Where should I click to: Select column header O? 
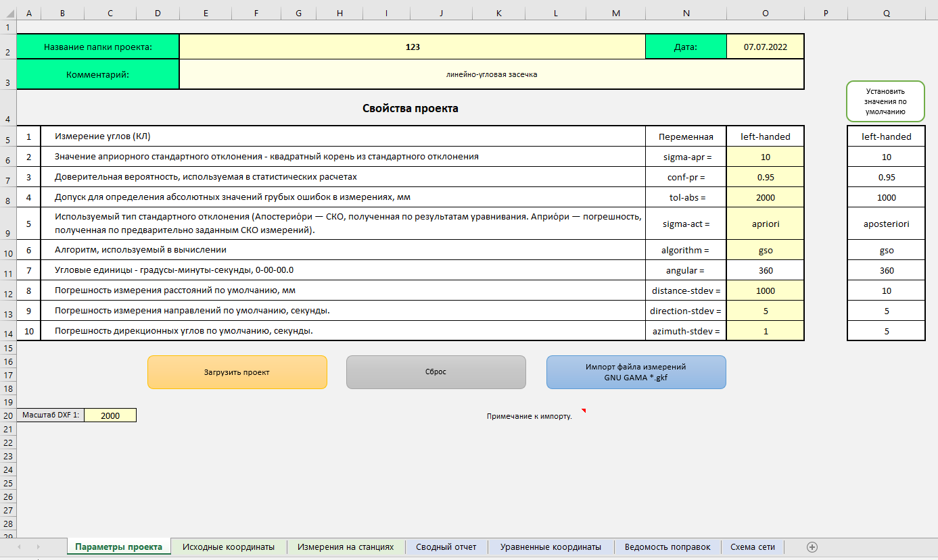click(765, 14)
